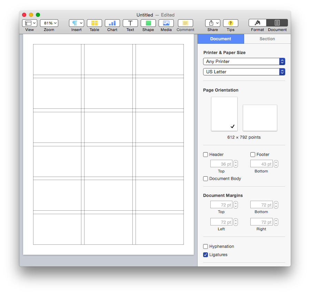This screenshot has width=310, height=294.
Task: Click the Document inspector icon
Action: pyautogui.click(x=277, y=23)
